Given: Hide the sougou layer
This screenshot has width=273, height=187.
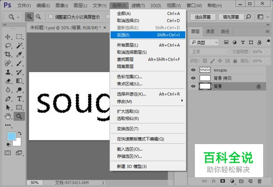Looking at the screenshot, I should pyautogui.click(x=193, y=70).
